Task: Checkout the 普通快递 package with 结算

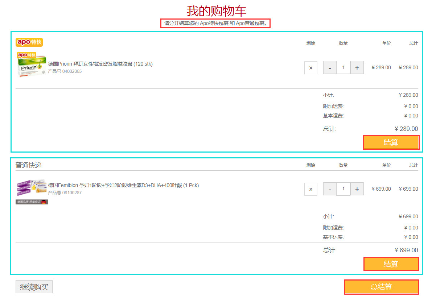Action: tap(391, 264)
